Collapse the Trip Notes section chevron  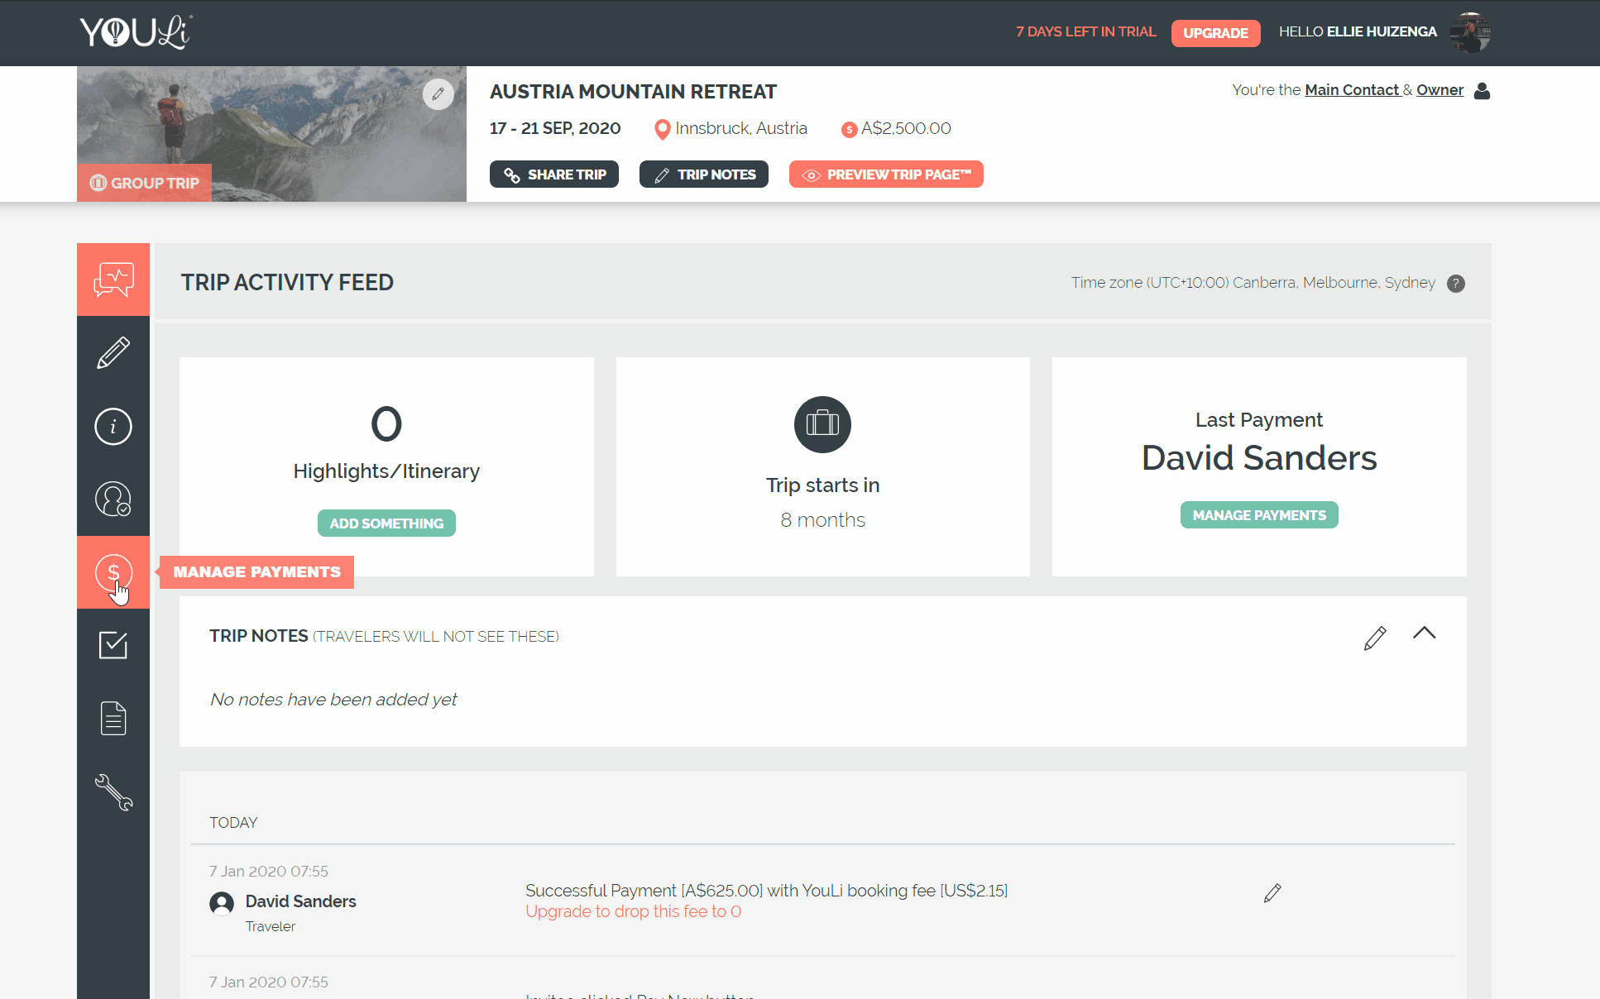(x=1425, y=633)
